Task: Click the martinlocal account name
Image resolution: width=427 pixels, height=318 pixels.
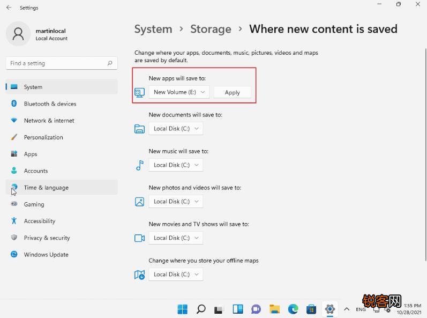Action: 51,31
